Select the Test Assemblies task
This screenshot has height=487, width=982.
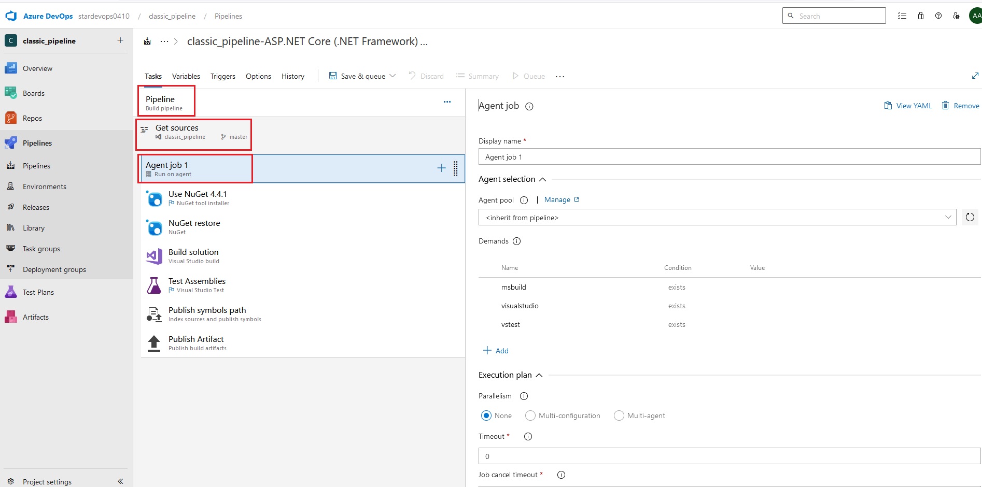point(303,285)
